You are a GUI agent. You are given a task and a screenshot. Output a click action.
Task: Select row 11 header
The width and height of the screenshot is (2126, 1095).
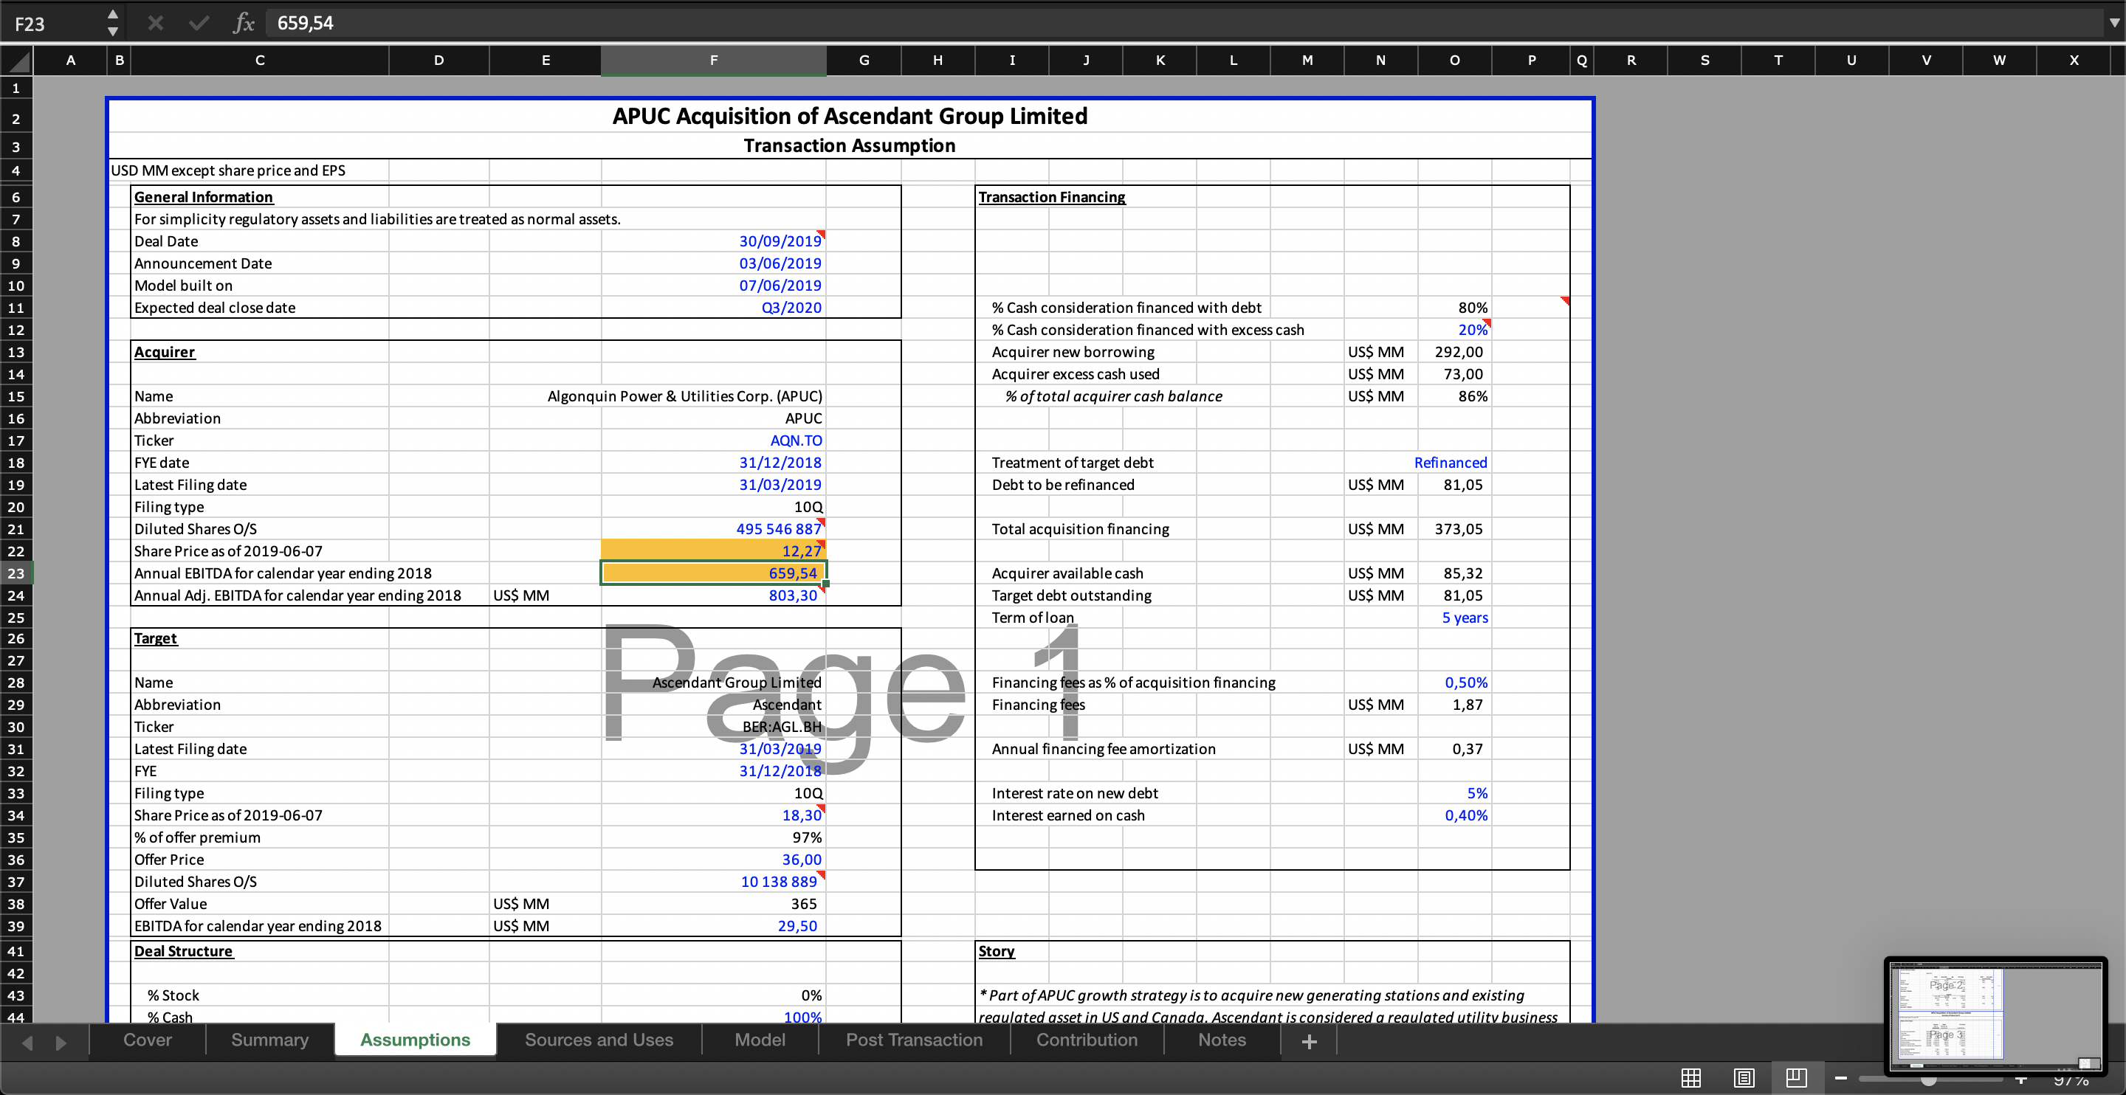coord(16,308)
